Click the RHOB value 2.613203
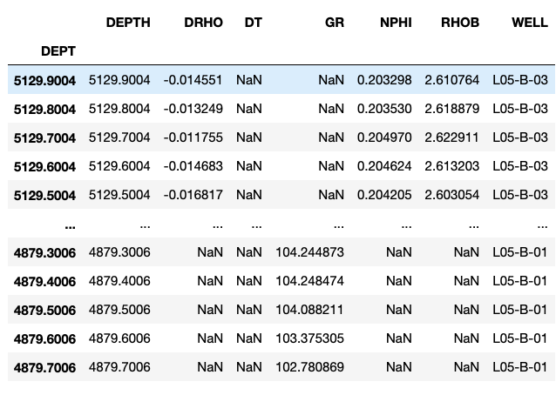556x395 pixels. 451,166
